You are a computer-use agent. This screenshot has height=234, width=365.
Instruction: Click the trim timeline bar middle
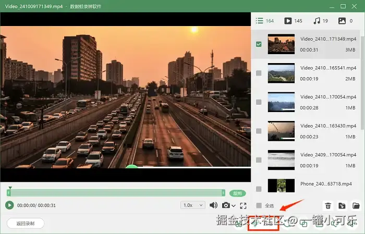pyautogui.click(x=116, y=193)
